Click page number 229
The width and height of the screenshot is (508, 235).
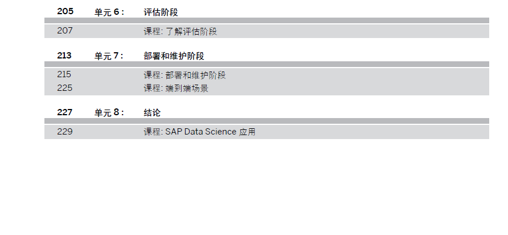(x=65, y=132)
